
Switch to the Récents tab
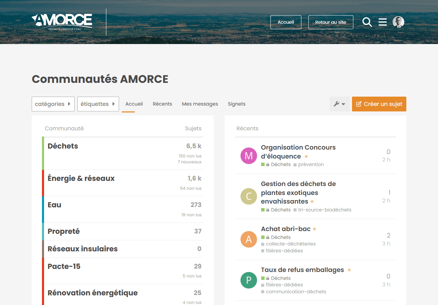coord(162,104)
